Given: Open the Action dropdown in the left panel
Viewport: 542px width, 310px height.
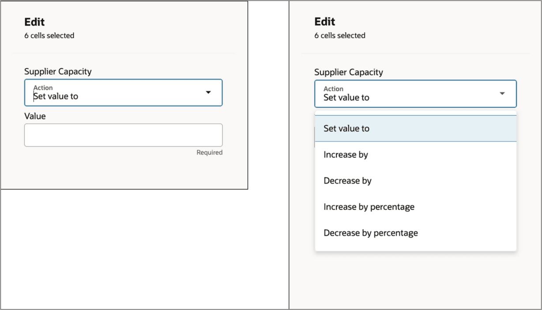Looking at the screenshot, I should (x=123, y=92).
